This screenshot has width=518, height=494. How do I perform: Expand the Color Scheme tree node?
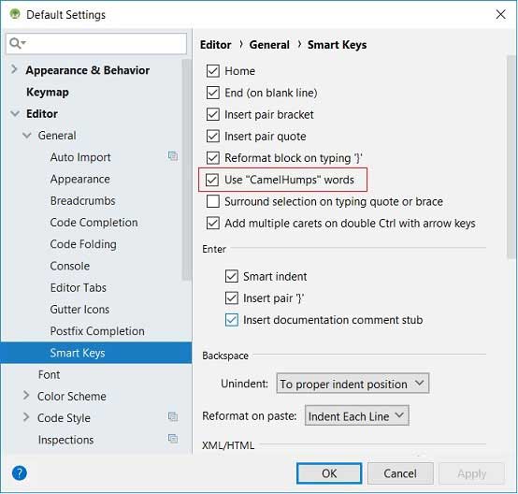26,396
